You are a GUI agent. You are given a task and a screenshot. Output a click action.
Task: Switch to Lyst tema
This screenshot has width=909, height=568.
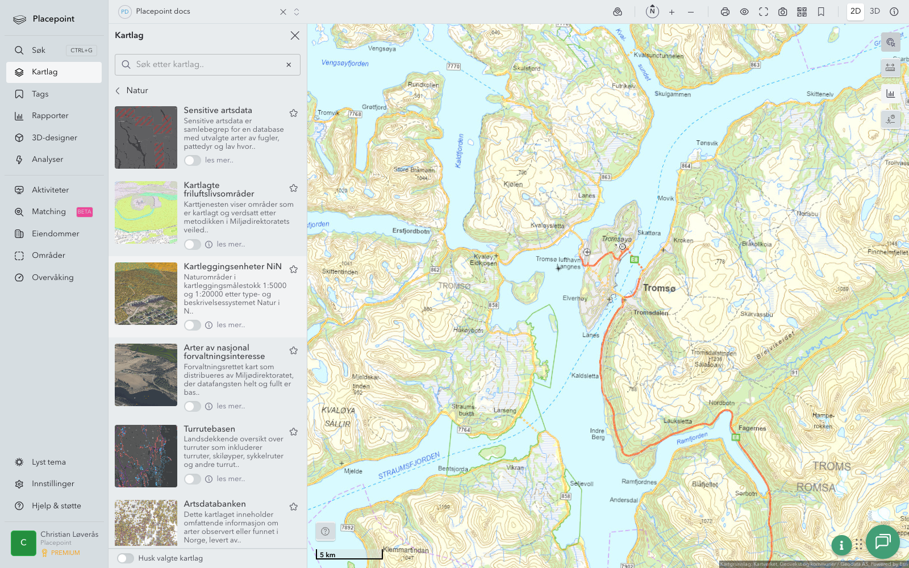pos(54,462)
